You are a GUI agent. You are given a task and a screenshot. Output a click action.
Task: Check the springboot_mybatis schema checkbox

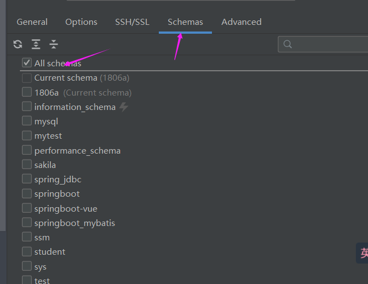tap(27, 222)
